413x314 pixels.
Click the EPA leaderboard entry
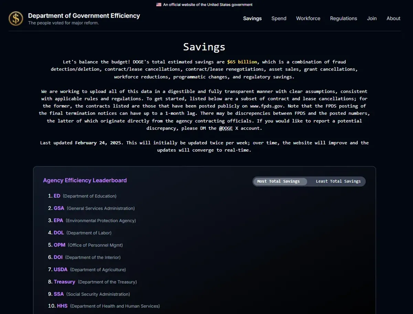click(58, 221)
